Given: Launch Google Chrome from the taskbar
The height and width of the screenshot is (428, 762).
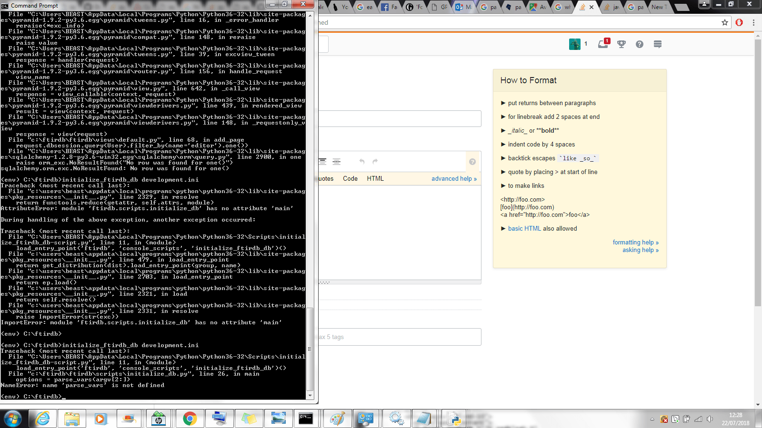Looking at the screenshot, I should pos(190,418).
